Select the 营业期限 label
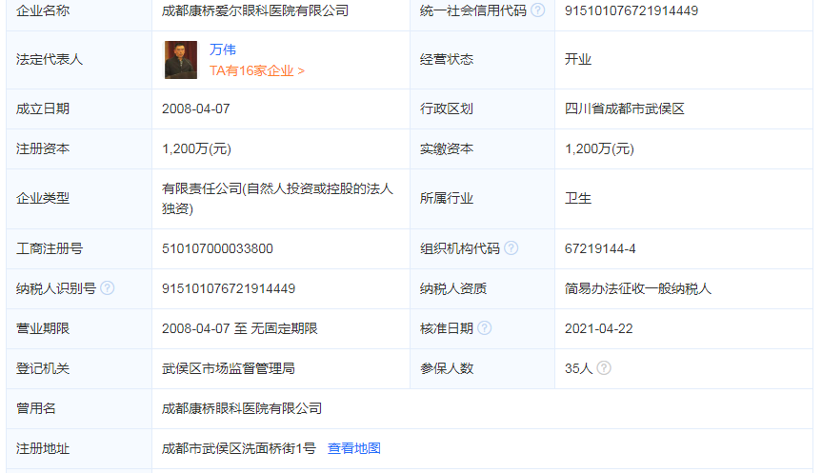822x473 pixels. pos(43,328)
